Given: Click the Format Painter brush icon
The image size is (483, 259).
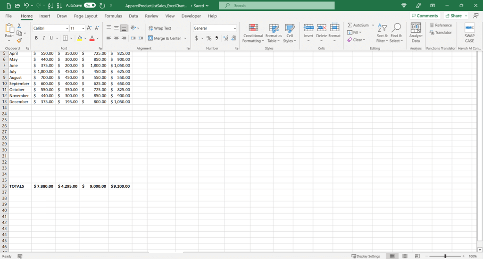Looking at the screenshot, I should click(19, 41).
